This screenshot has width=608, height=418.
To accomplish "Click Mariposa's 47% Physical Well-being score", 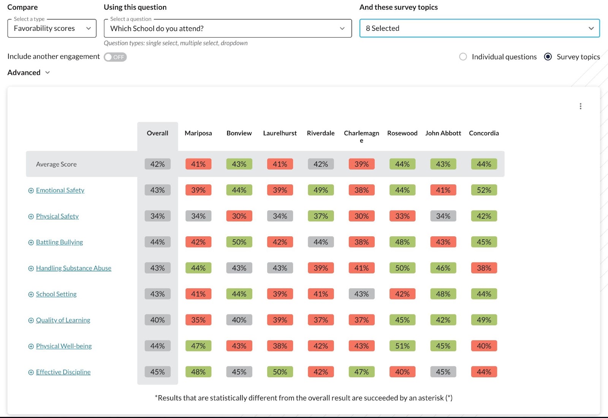I will click(x=198, y=346).
